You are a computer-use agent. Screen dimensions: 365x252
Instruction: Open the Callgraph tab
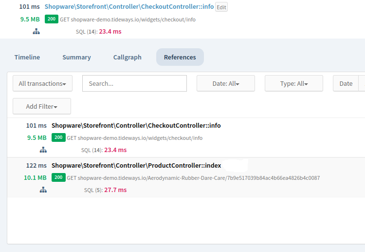click(x=128, y=57)
